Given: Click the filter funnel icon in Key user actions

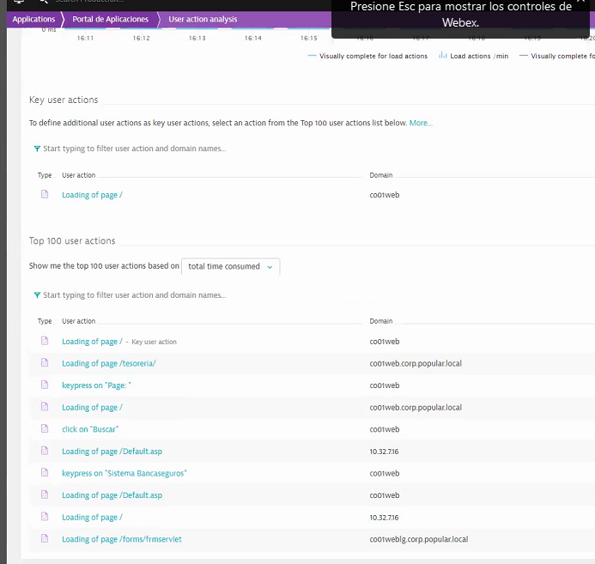Looking at the screenshot, I should (x=37, y=149).
